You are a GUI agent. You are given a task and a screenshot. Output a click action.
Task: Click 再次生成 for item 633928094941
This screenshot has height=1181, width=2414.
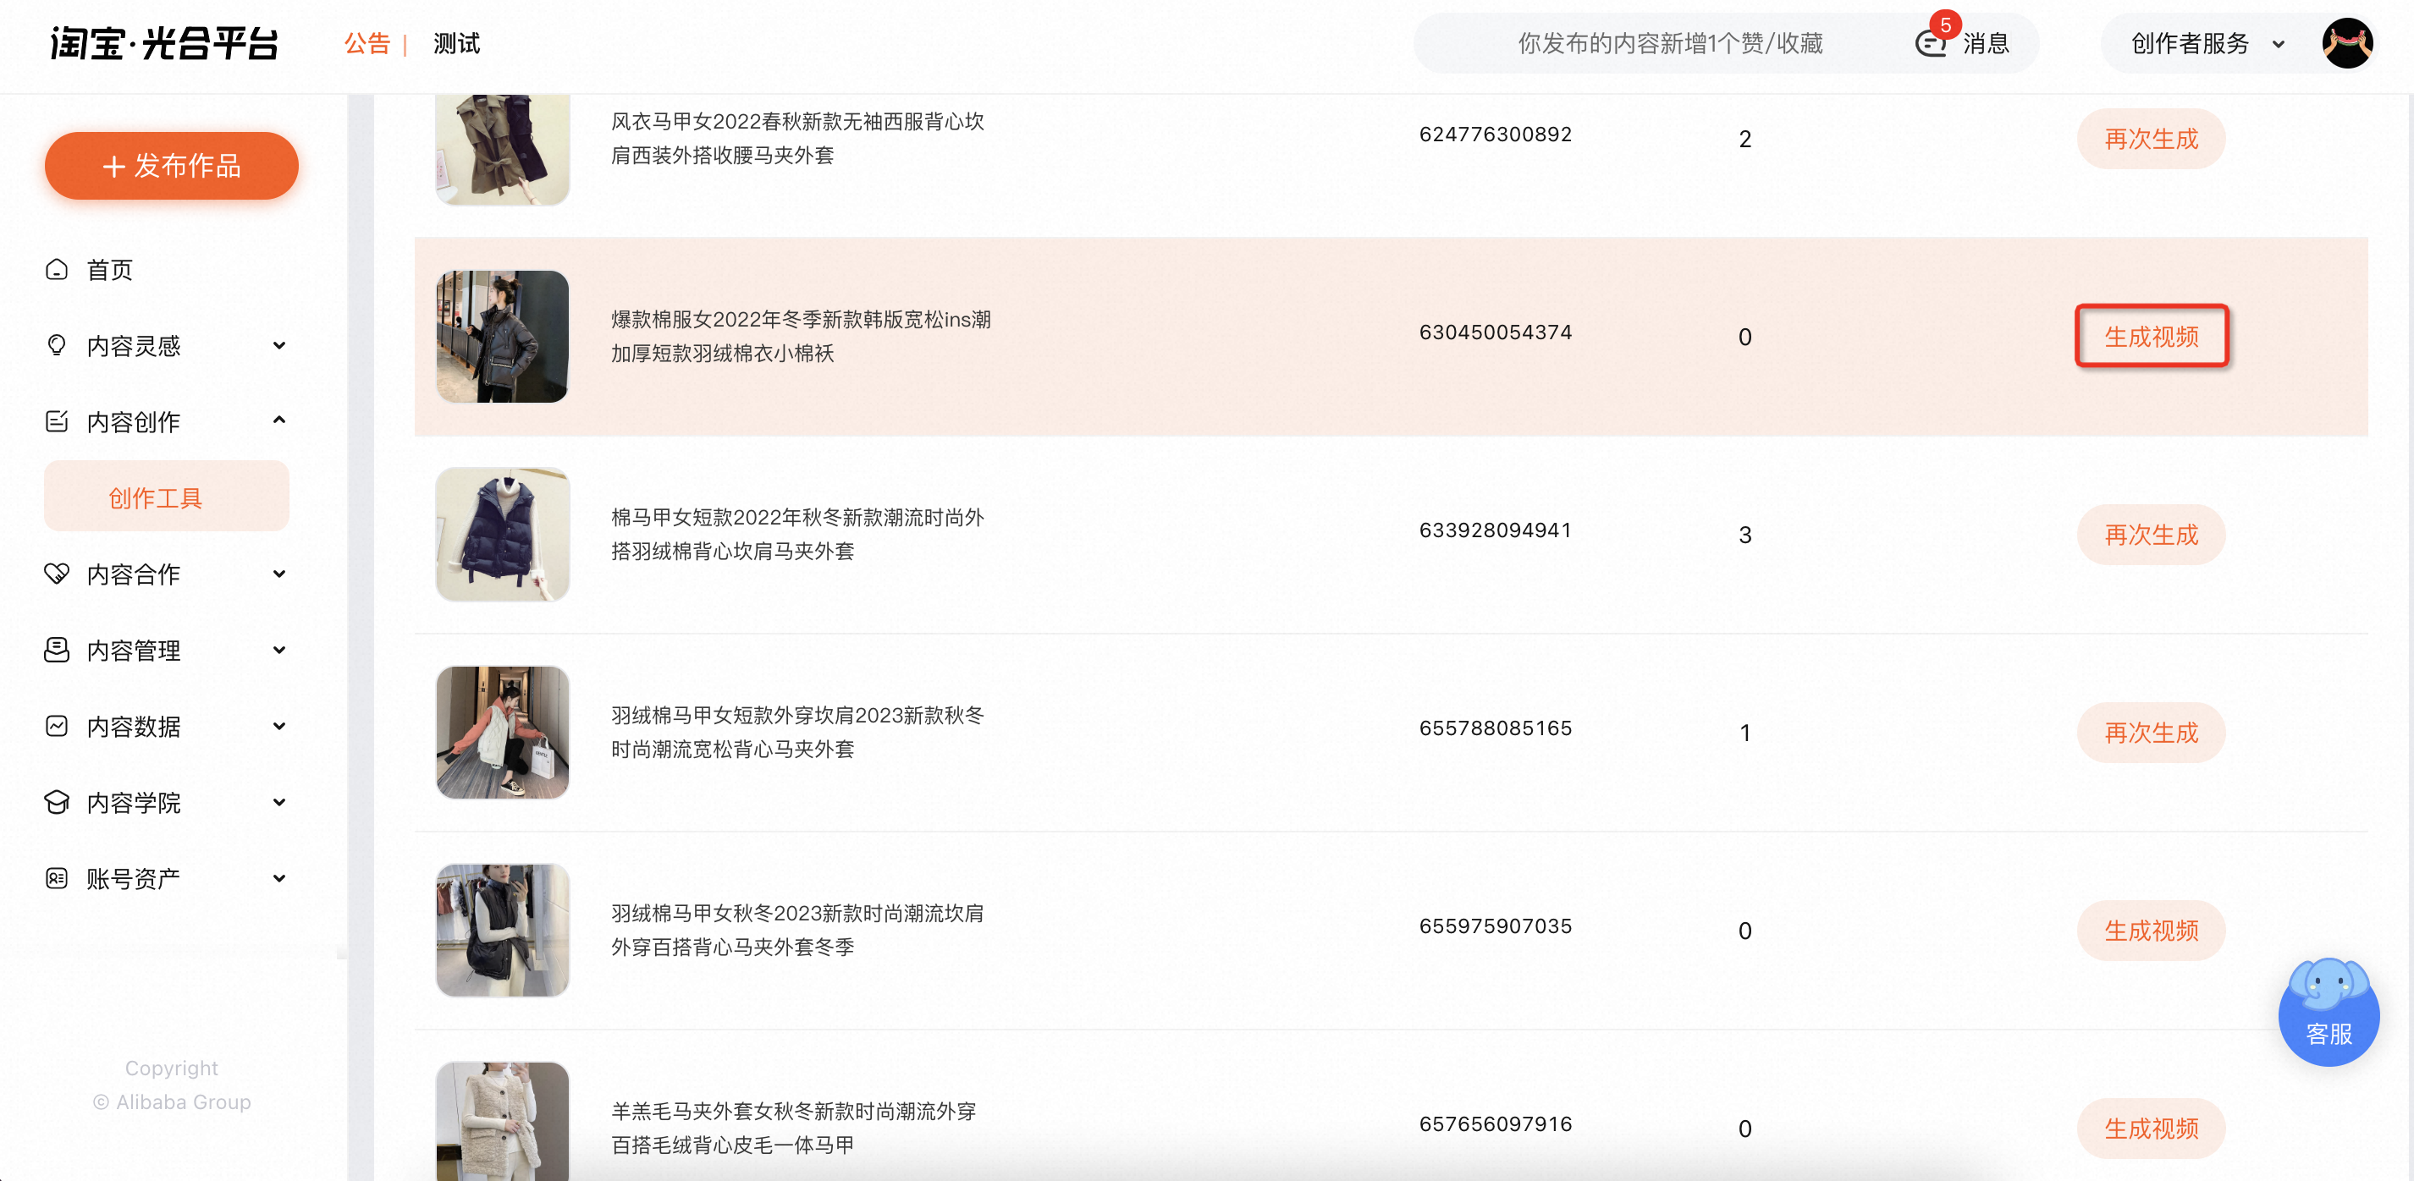2151,534
